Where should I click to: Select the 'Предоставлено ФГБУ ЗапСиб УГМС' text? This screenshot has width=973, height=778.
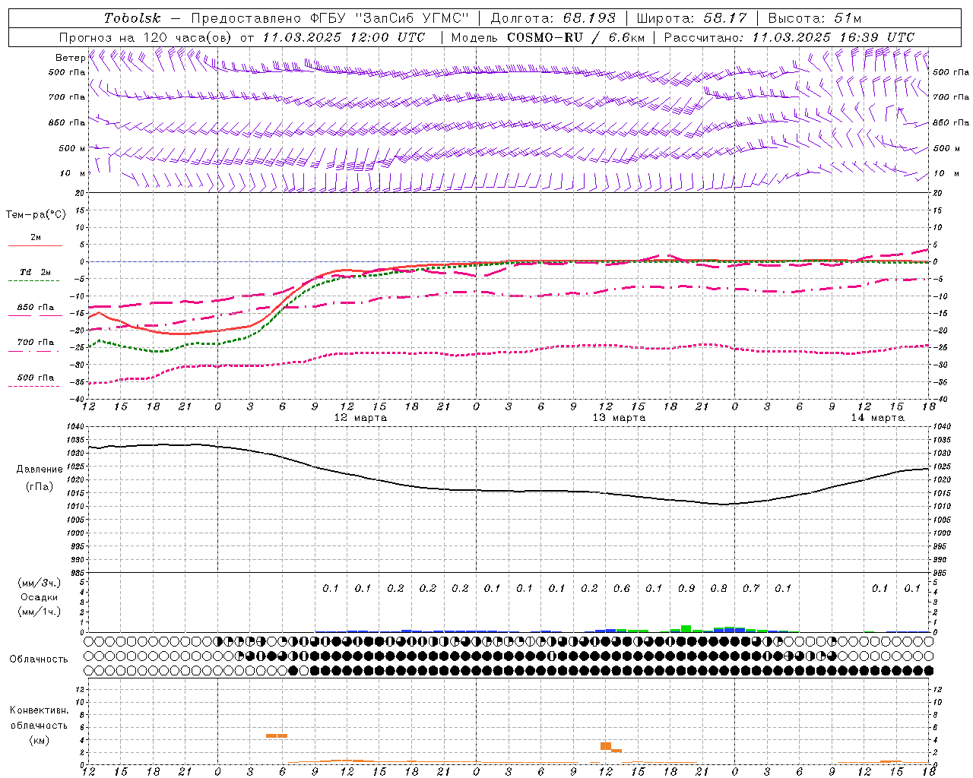[x=331, y=18]
